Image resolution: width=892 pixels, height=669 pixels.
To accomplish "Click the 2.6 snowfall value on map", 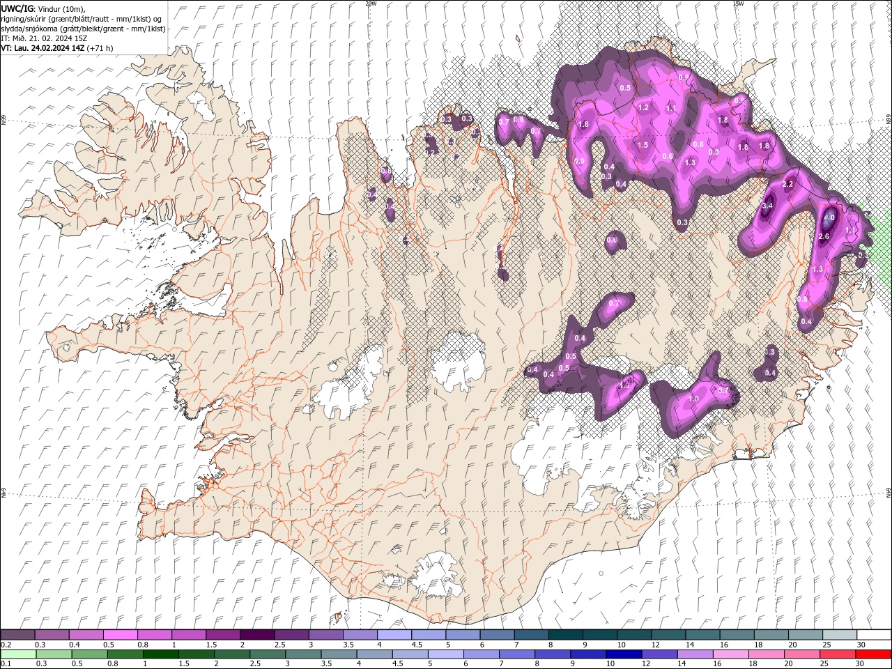I will 823,237.
